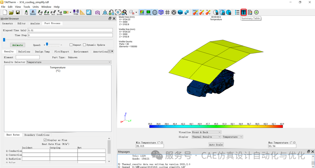This screenshot has height=168, width=315.
Task: Open the Relations tab
Action: [24, 52]
